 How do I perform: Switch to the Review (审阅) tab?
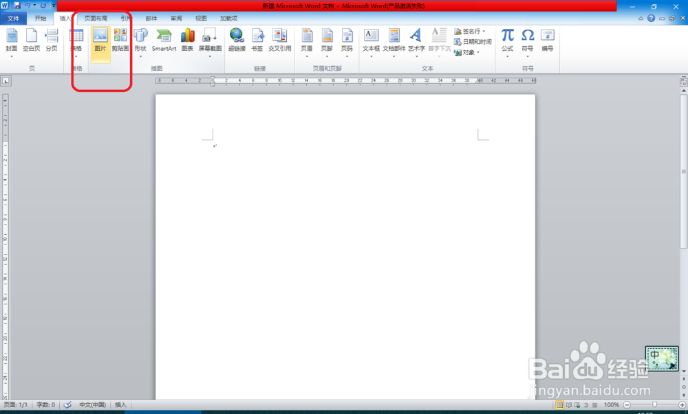tap(176, 19)
